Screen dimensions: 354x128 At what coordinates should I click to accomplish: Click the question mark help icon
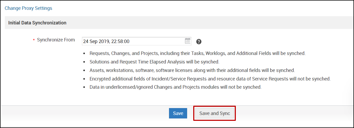coord(199,42)
